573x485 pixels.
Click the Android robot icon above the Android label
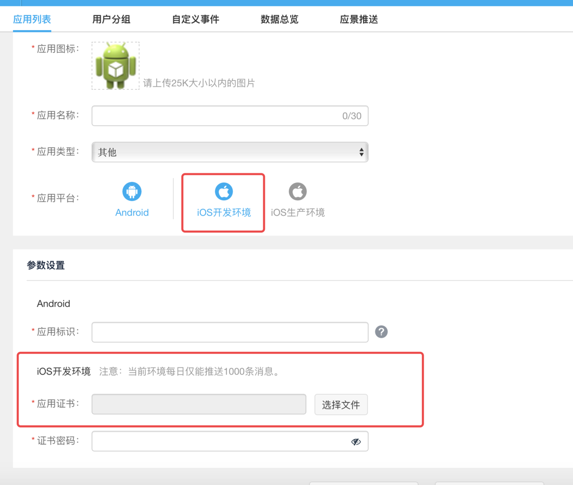pyautogui.click(x=132, y=191)
